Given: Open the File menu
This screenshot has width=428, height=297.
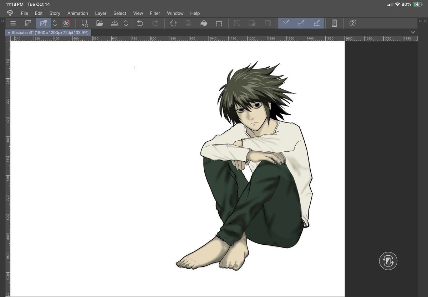Looking at the screenshot, I should pyautogui.click(x=24, y=13).
